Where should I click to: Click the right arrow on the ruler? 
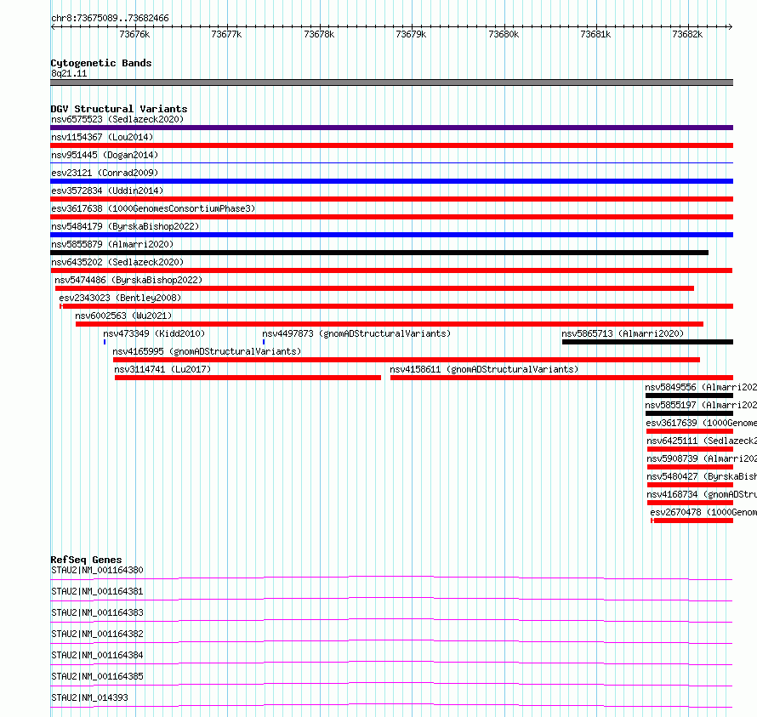(x=730, y=27)
